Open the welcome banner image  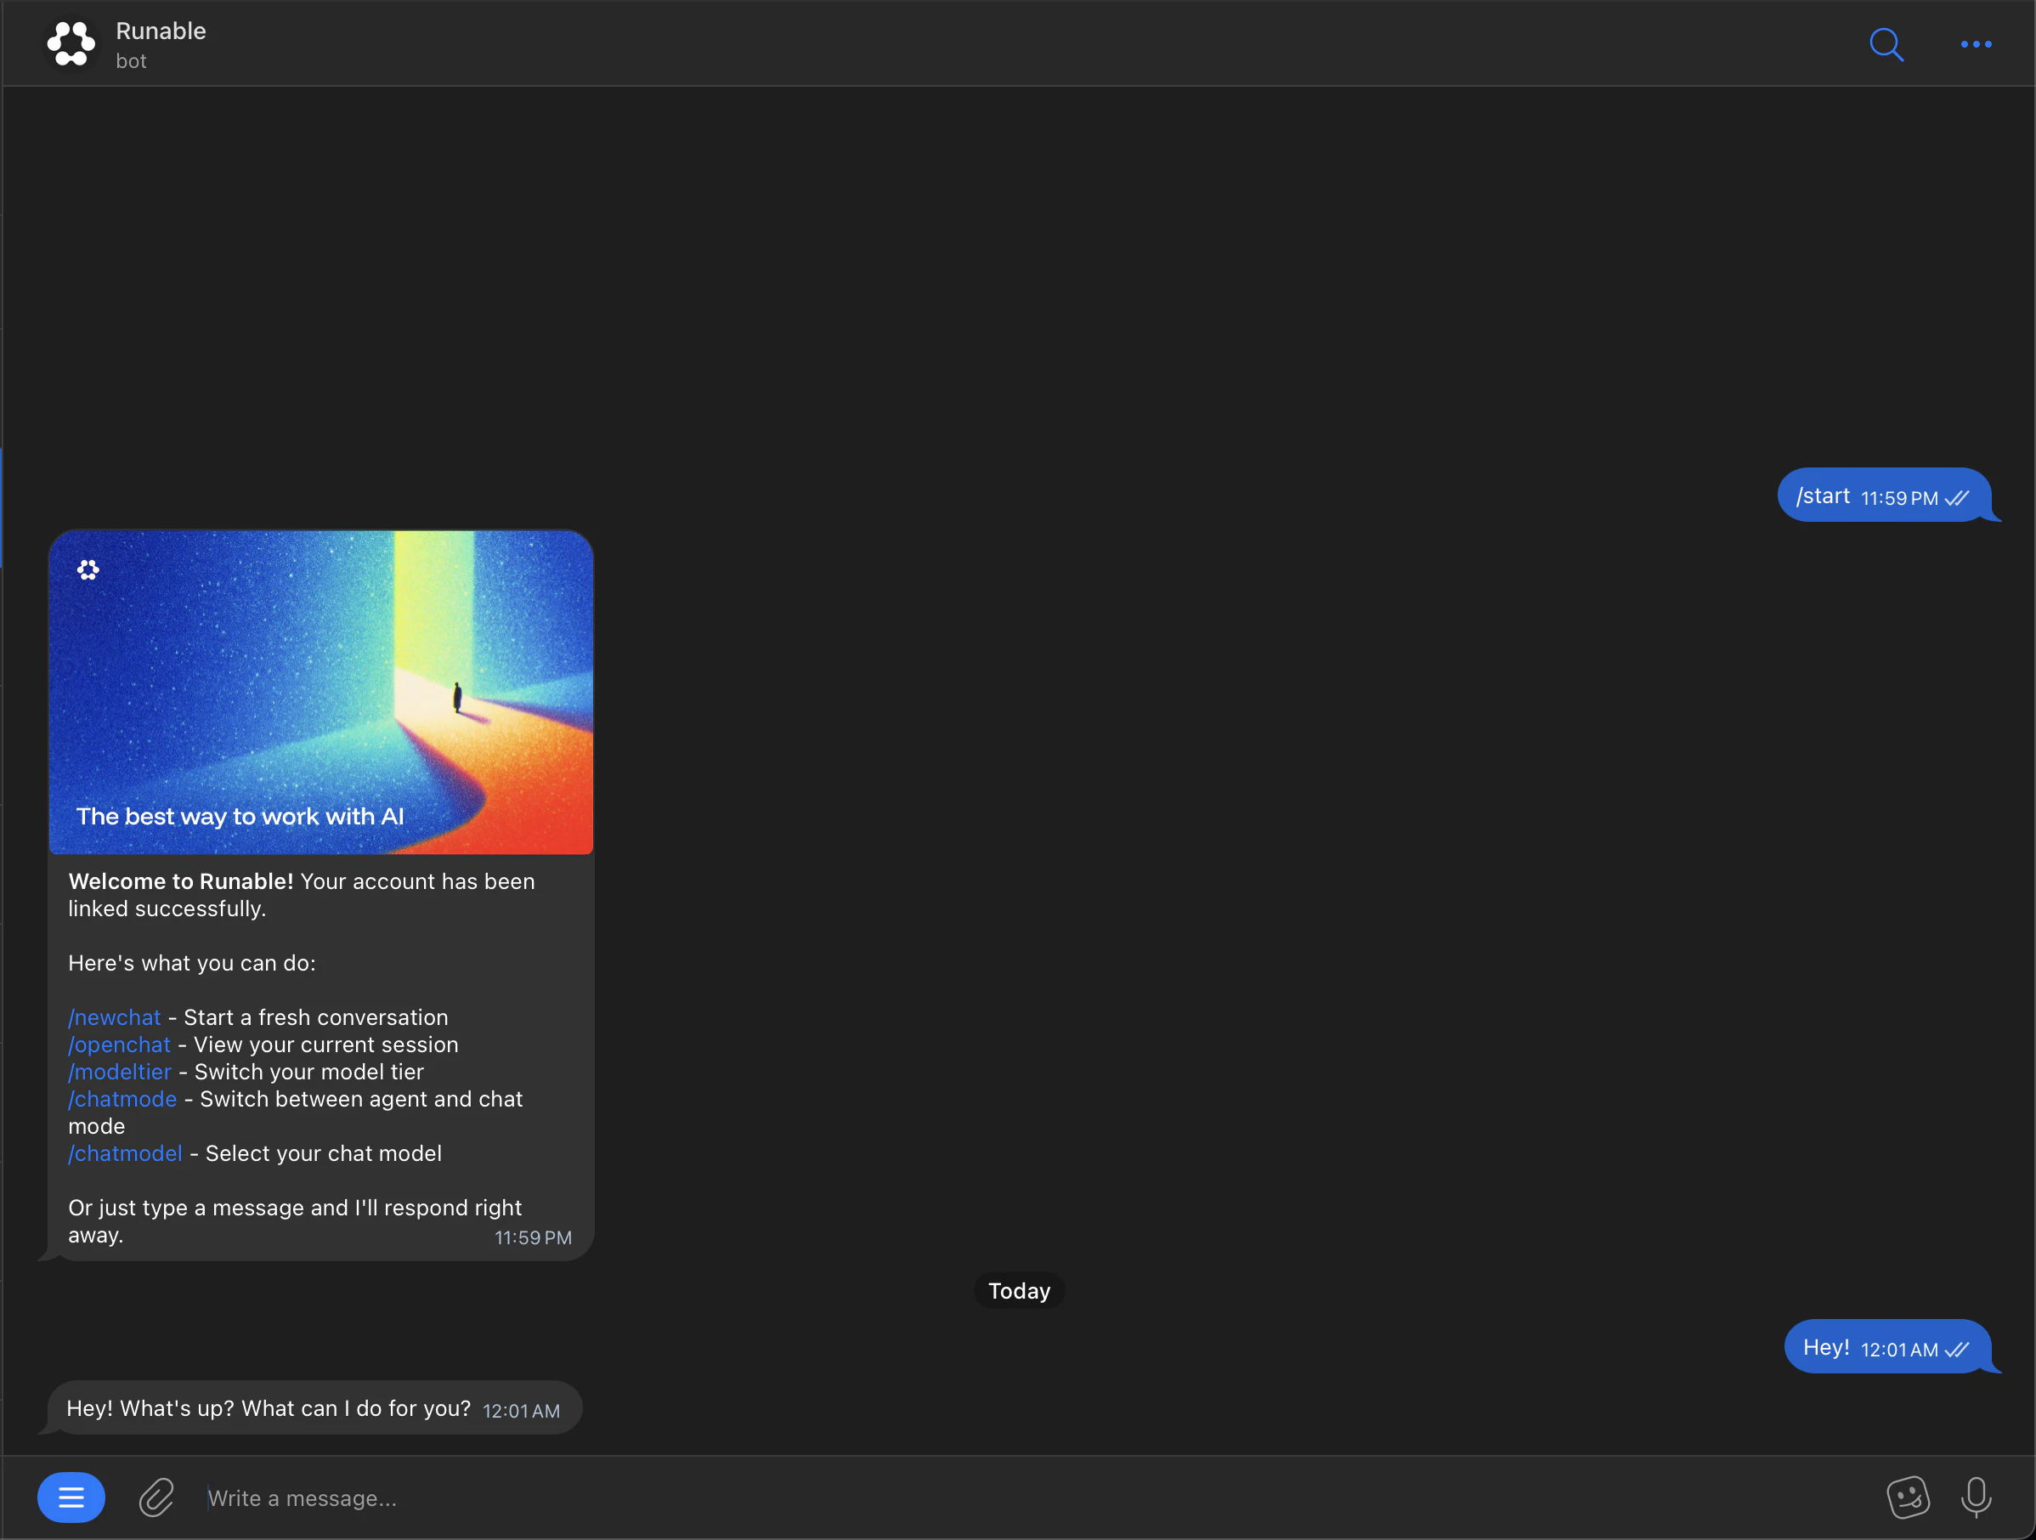(321, 692)
